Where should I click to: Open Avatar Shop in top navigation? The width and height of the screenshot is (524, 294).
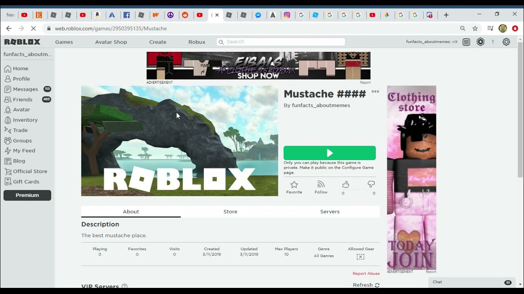click(x=111, y=42)
